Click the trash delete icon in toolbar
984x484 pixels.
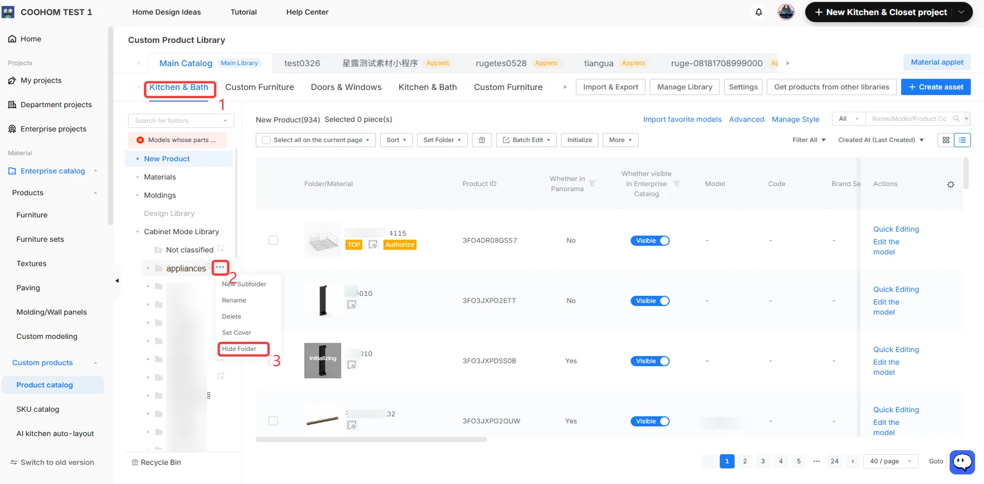pos(482,140)
